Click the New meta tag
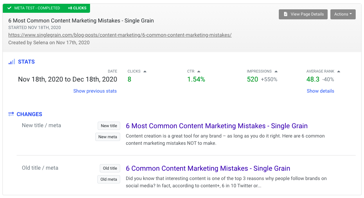Viewport: 364px width, 198px height. 108,137
